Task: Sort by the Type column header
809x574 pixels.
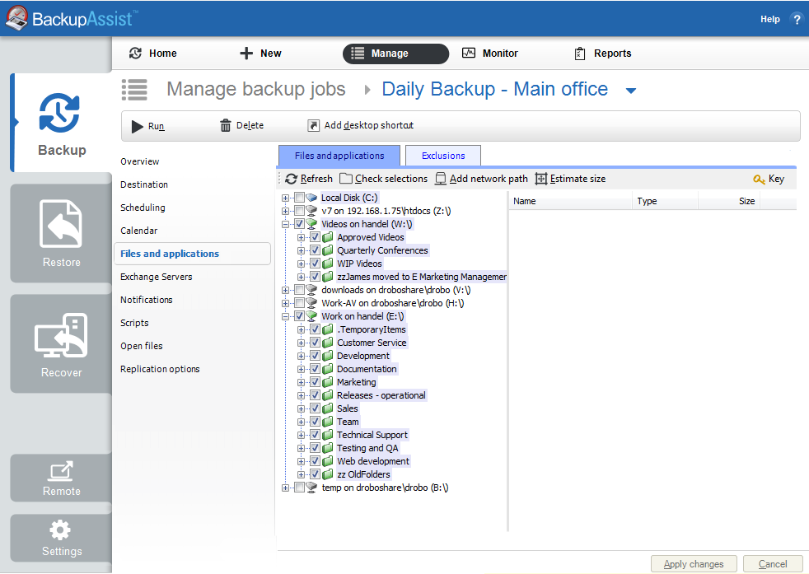Action: point(665,201)
